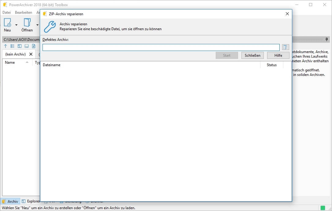
Task: Switch to the Explorer tab at bottom
Action: click(31, 201)
